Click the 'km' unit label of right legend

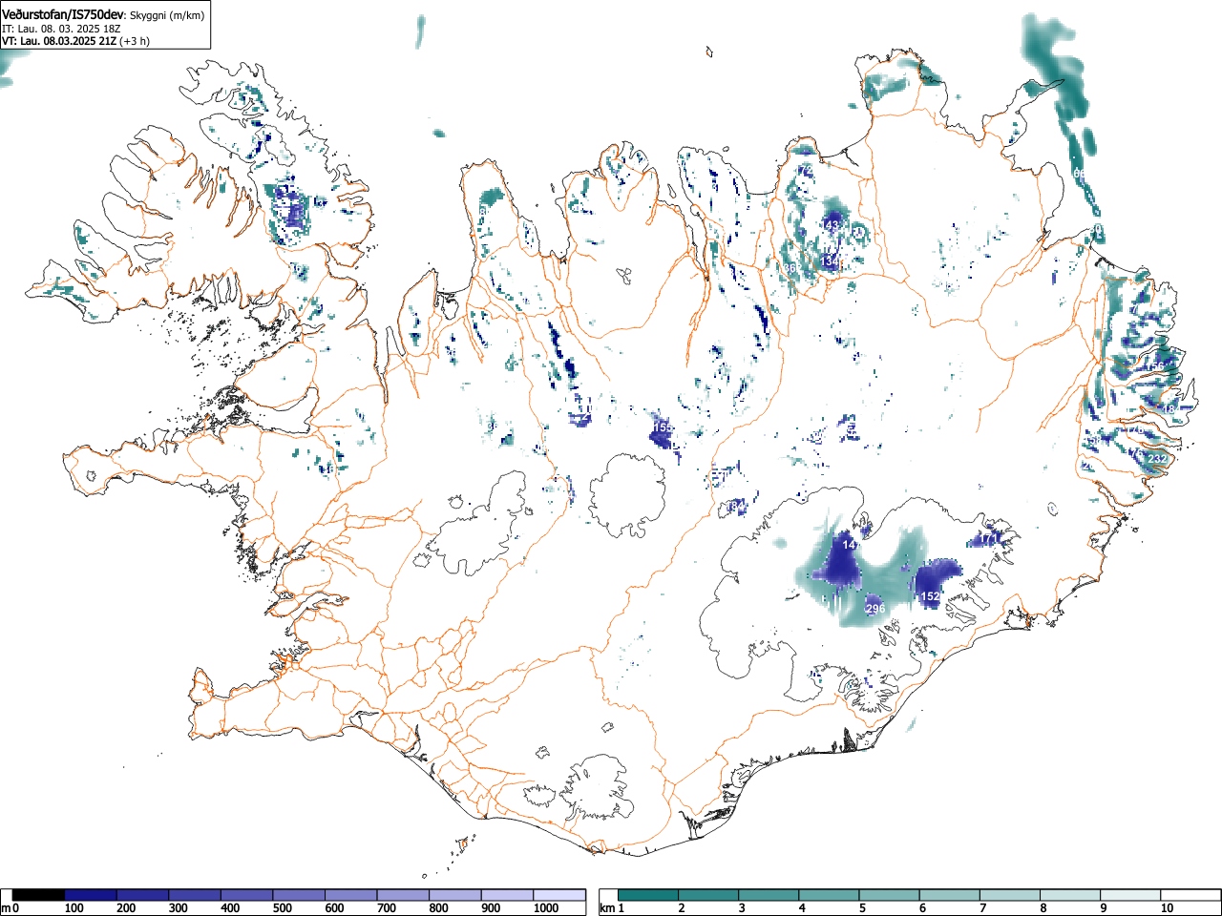[x=607, y=908]
